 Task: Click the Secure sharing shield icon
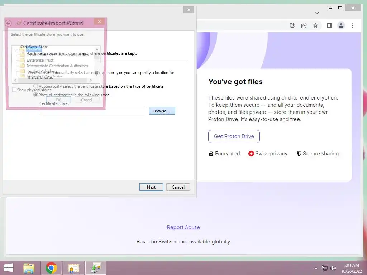coord(299,154)
